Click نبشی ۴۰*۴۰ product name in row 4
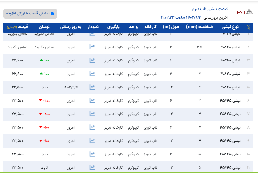The width and height of the screenshot is (258, 173). (x=230, y=74)
